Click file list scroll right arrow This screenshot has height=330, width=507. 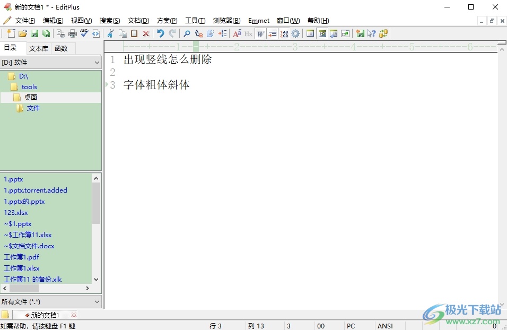pos(88,288)
